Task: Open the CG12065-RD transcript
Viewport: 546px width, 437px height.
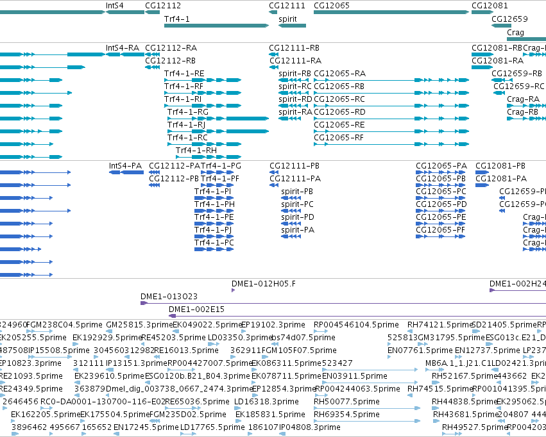Action: pyautogui.click(x=391, y=119)
